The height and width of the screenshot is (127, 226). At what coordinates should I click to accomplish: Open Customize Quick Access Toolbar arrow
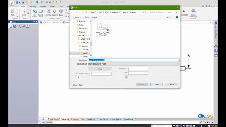pos(60,2)
